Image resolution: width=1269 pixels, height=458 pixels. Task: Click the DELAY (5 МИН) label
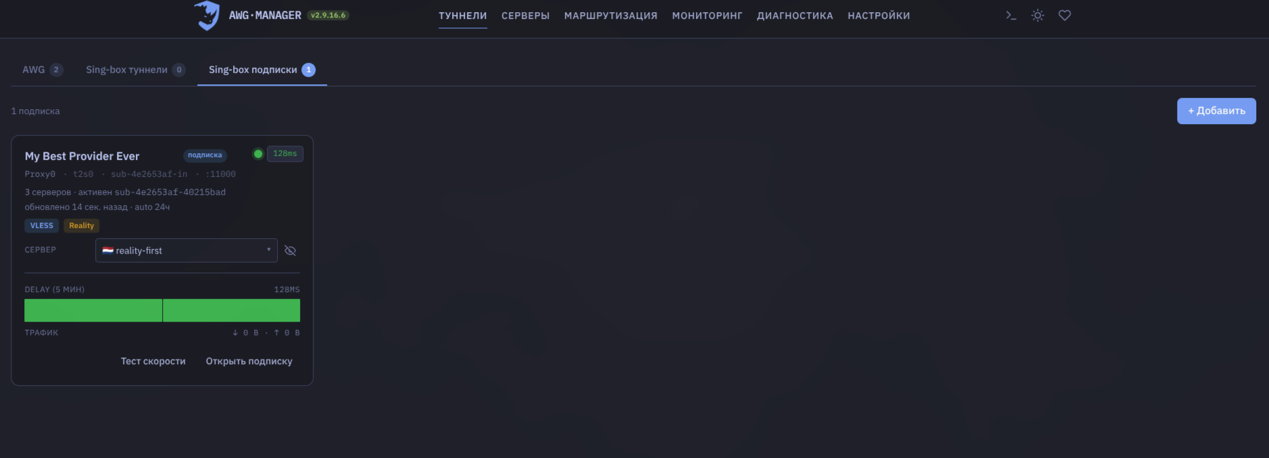point(55,289)
